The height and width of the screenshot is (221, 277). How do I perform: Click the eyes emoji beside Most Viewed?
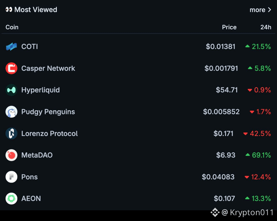tap(9, 10)
